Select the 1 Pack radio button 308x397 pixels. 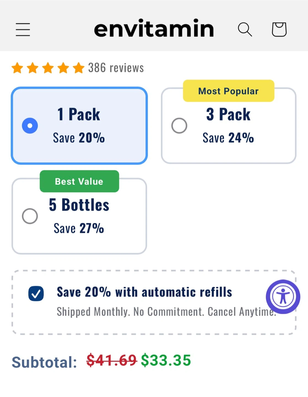30,126
